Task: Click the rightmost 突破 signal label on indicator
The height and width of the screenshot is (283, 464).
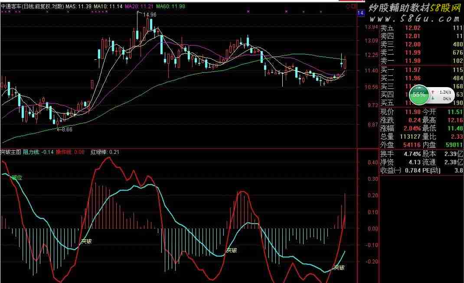Action: tap(339, 267)
